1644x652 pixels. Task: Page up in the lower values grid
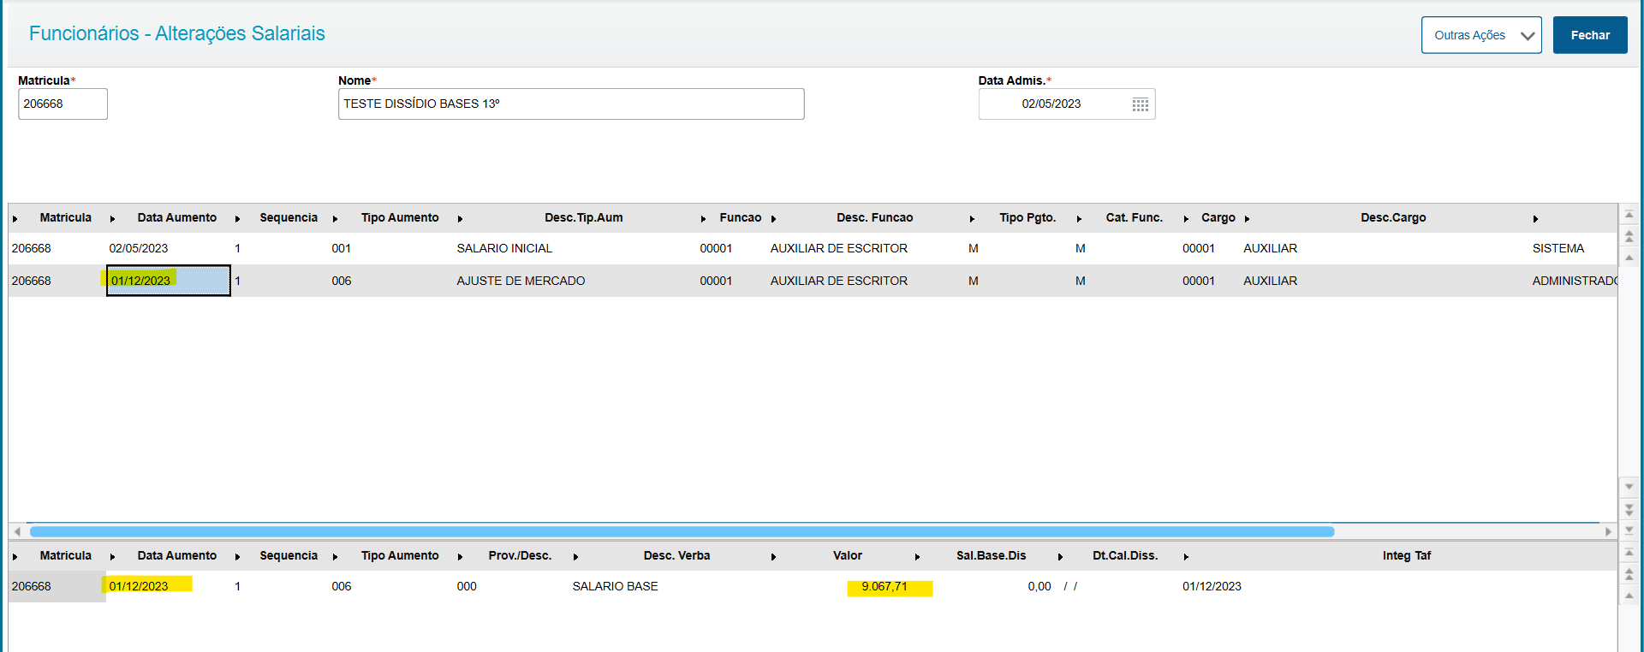click(x=1629, y=574)
